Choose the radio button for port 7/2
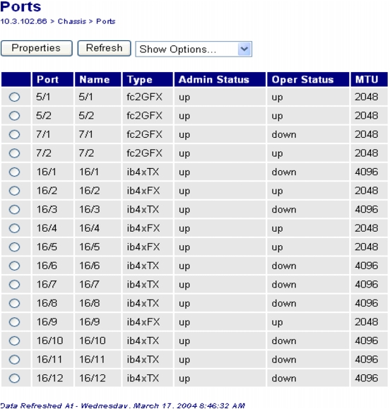This screenshot has width=390, height=409. [14, 153]
